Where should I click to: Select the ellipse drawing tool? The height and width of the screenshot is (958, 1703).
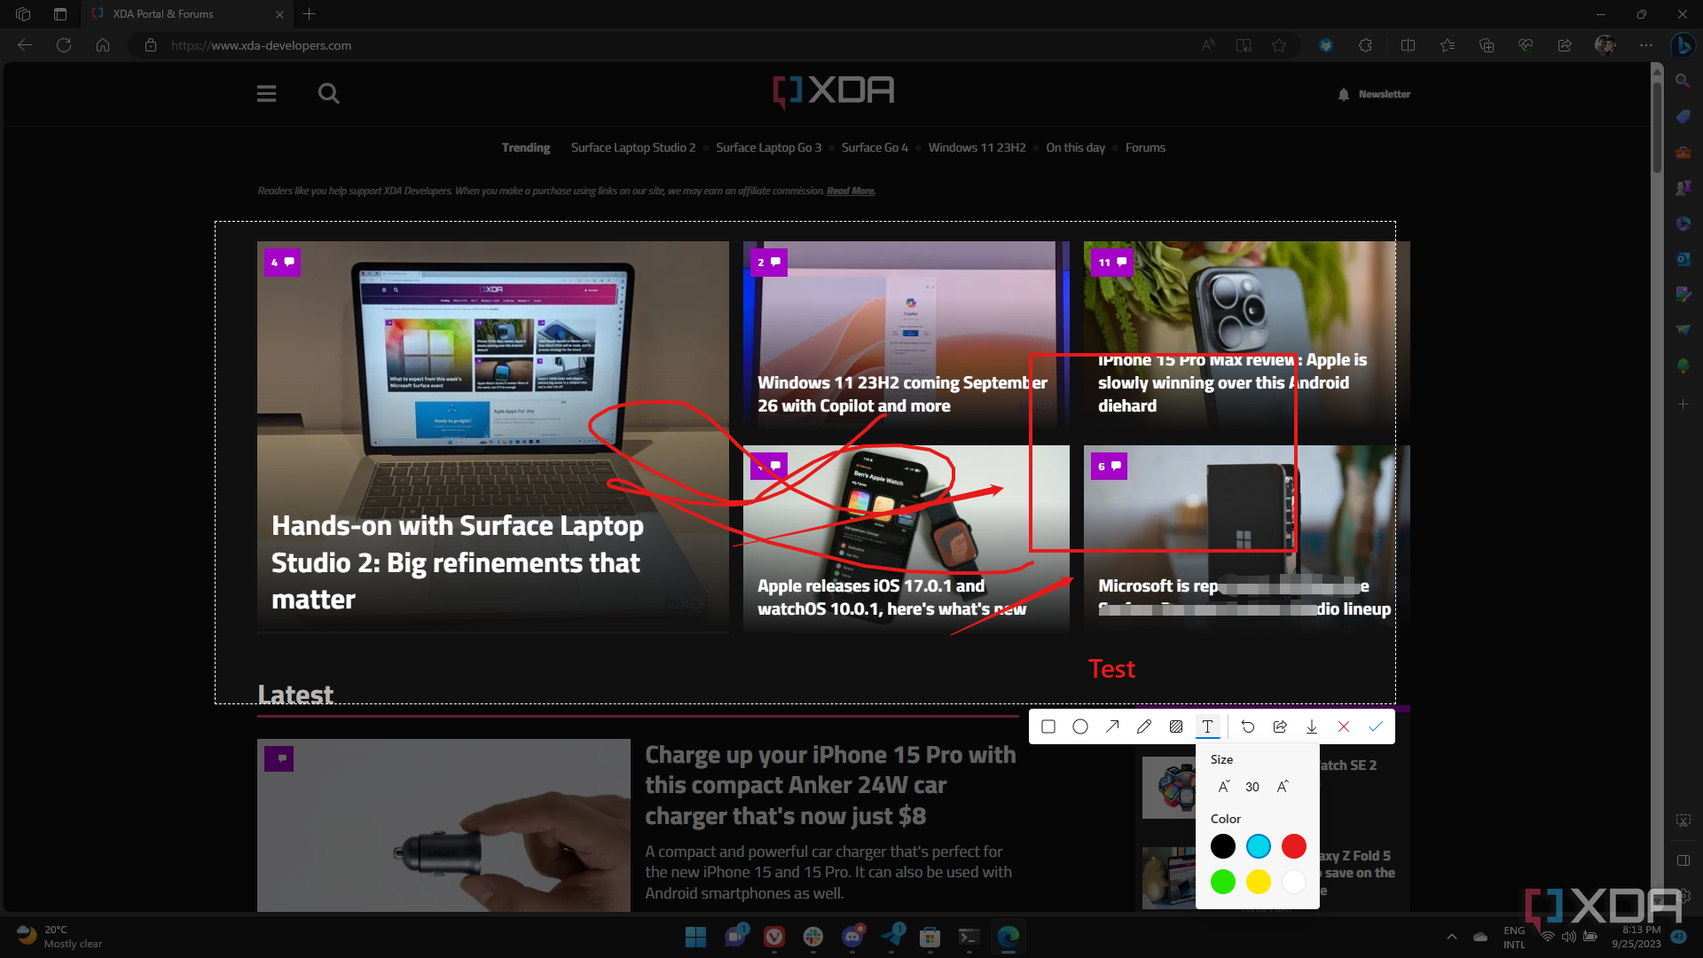[x=1079, y=726]
